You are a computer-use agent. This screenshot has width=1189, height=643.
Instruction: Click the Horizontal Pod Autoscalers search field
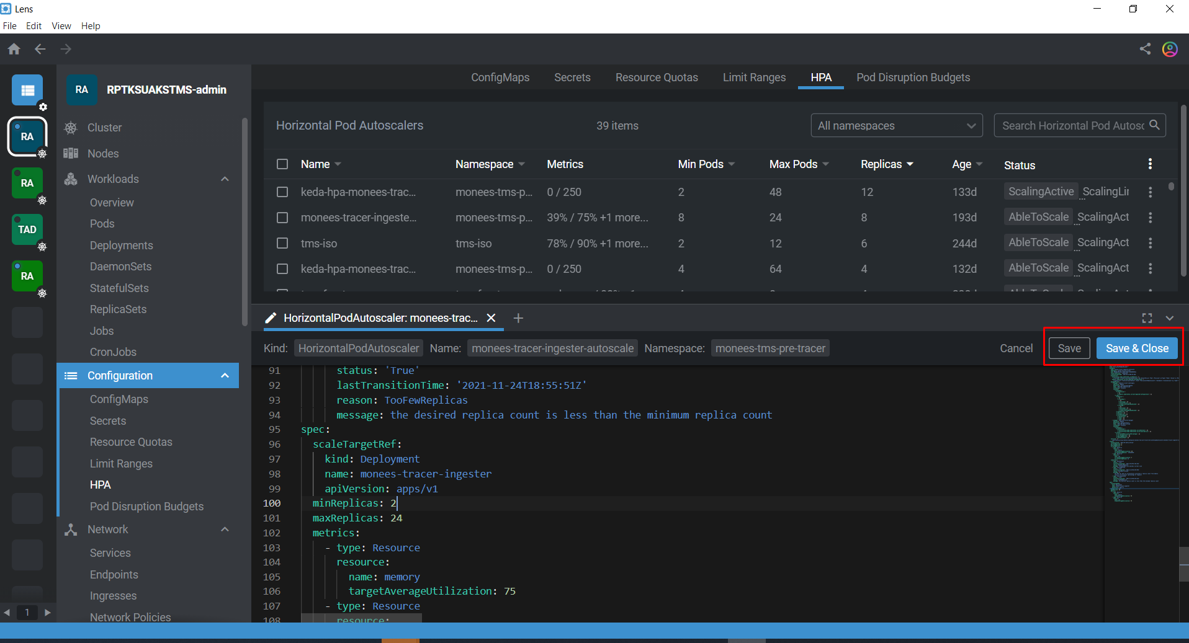(x=1074, y=125)
